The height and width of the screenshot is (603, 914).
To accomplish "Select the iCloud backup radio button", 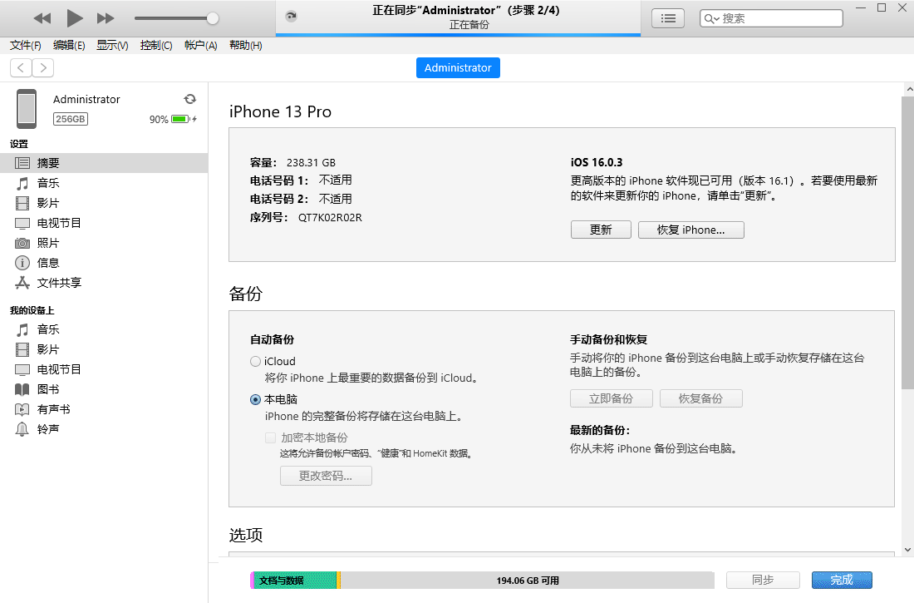I will click(255, 361).
